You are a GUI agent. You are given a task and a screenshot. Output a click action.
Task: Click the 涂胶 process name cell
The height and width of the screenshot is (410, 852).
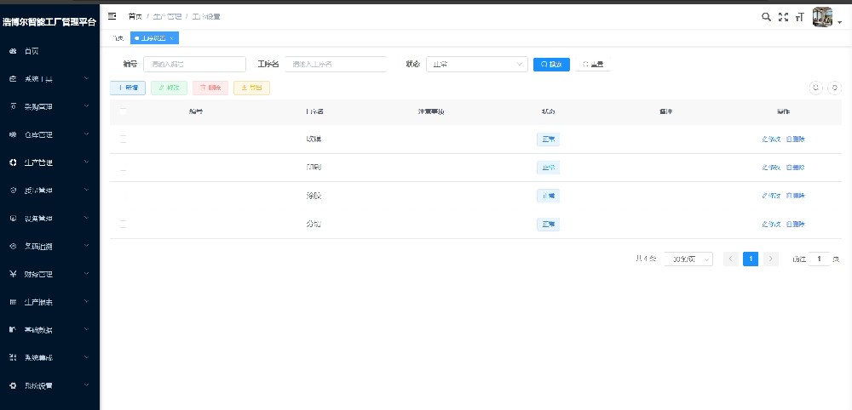[314, 196]
